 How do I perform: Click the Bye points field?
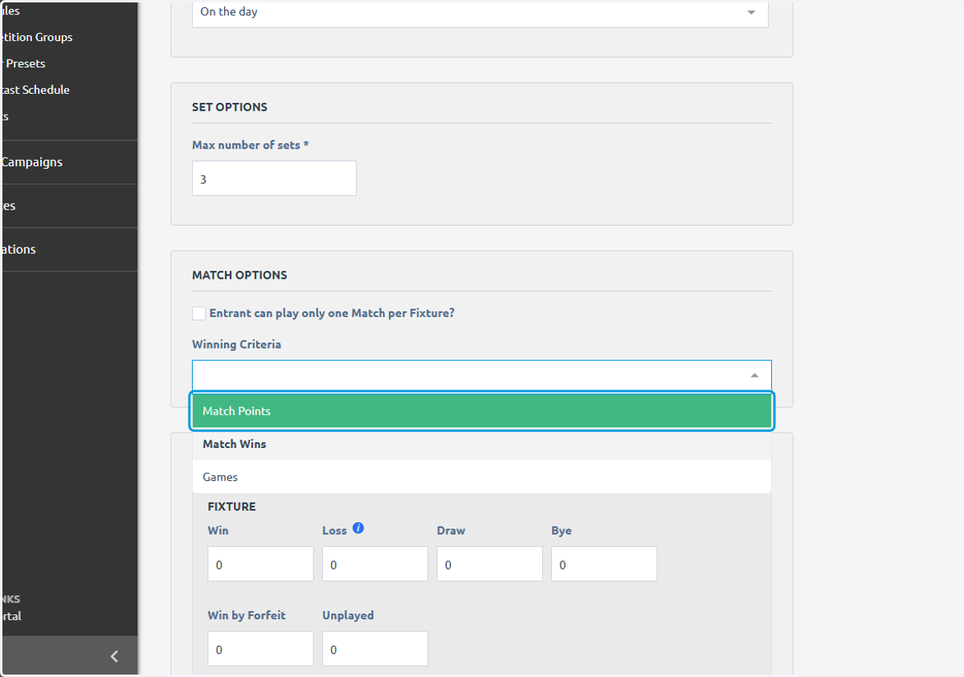(x=604, y=564)
